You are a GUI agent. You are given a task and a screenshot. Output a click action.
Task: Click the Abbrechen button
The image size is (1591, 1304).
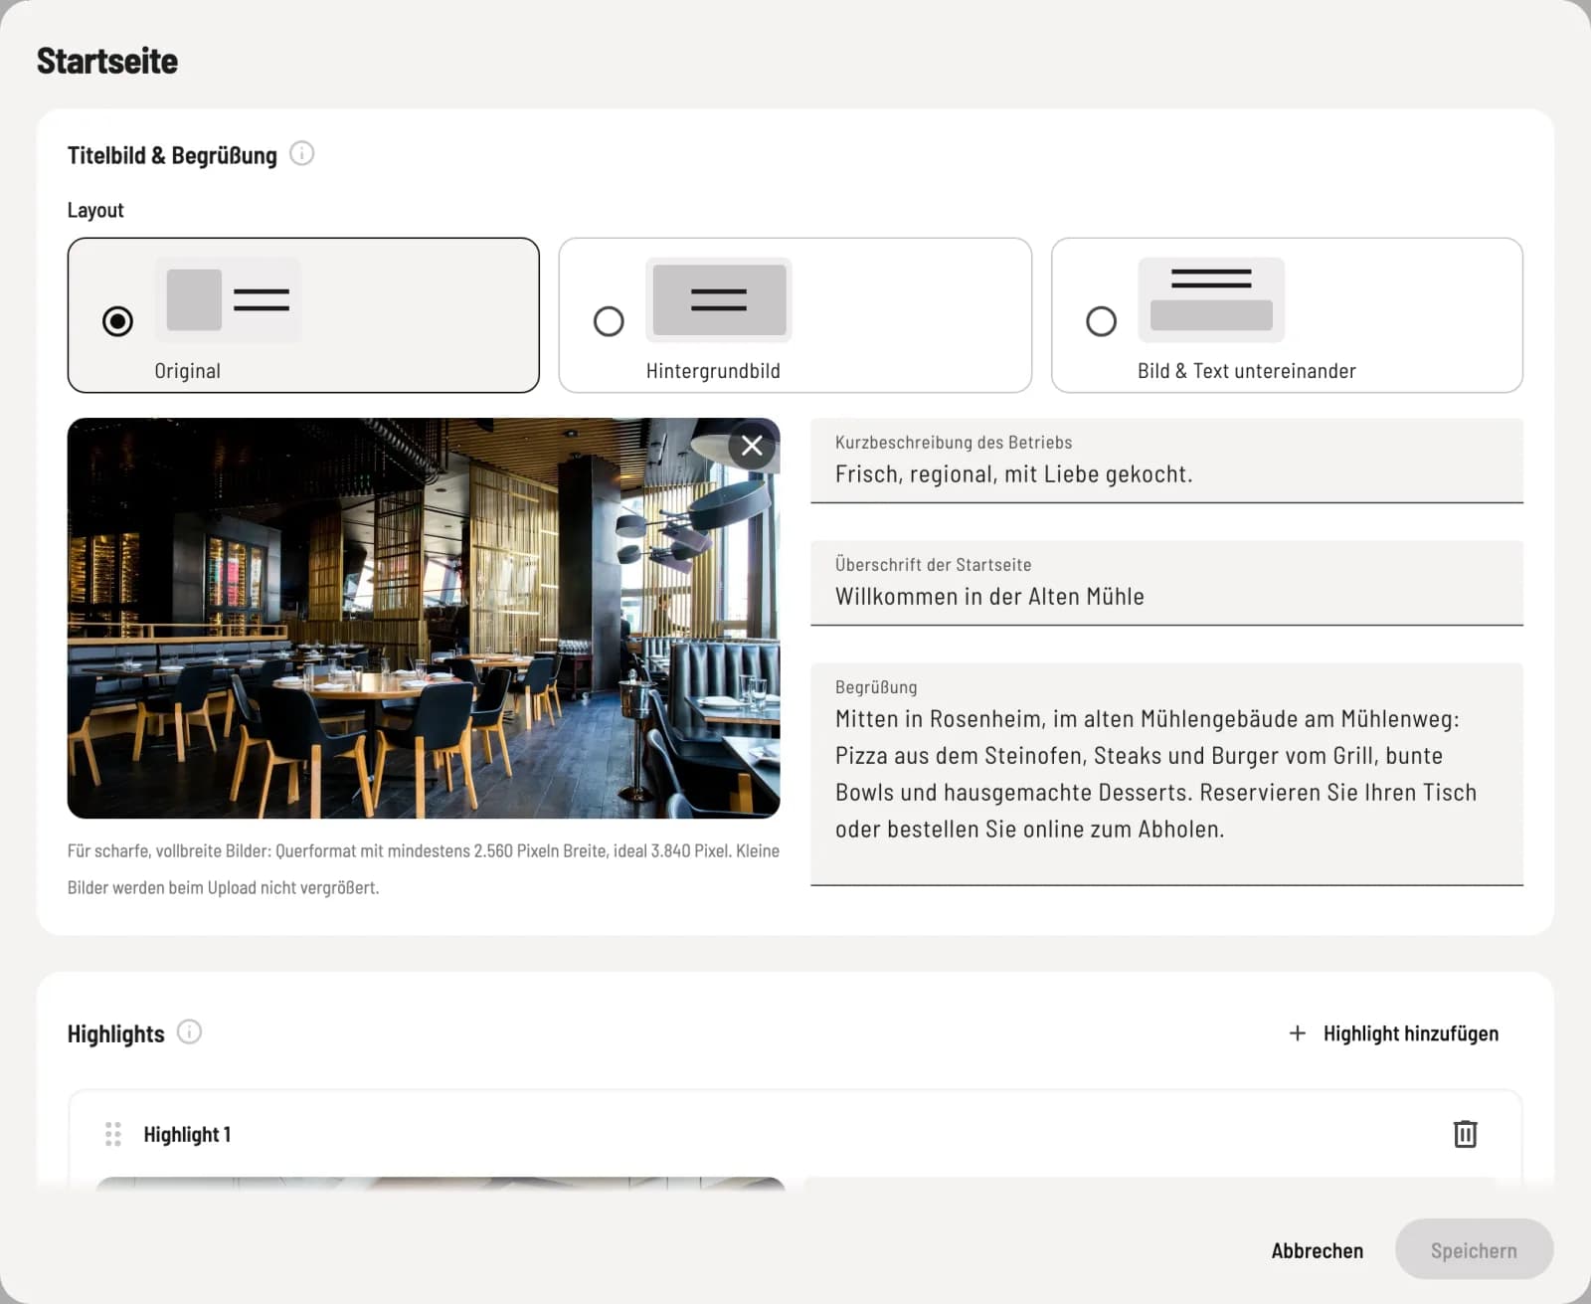(1317, 1250)
